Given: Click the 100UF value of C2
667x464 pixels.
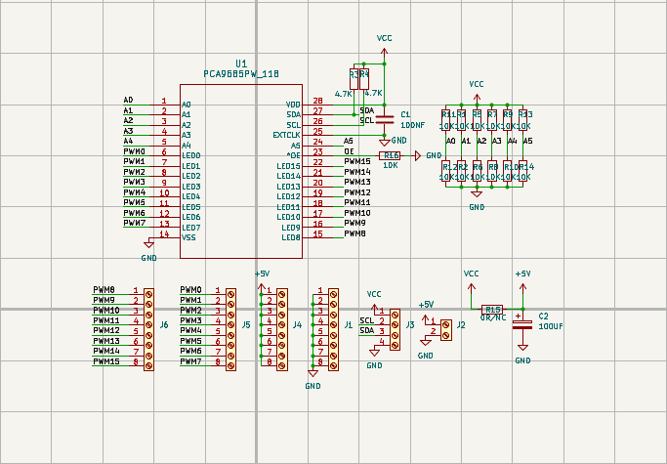Looking at the screenshot, I should [x=551, y=326].
